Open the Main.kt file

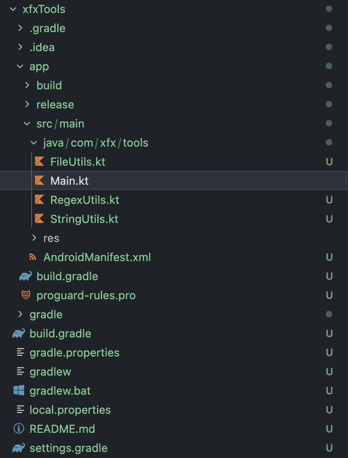pos(69,181)
